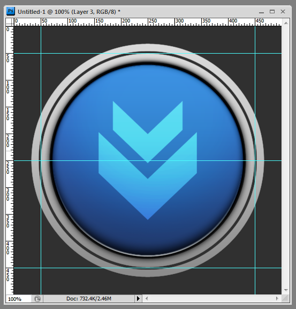Click the 450 mark on horizontal ruler
The height and width of the screenshot is (309, 296).
click(260, 21)
